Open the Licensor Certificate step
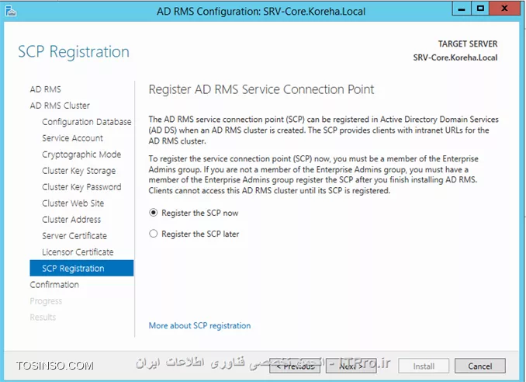Image resolution: width=526 pixels, height=382 pixels. pos(78,252)
